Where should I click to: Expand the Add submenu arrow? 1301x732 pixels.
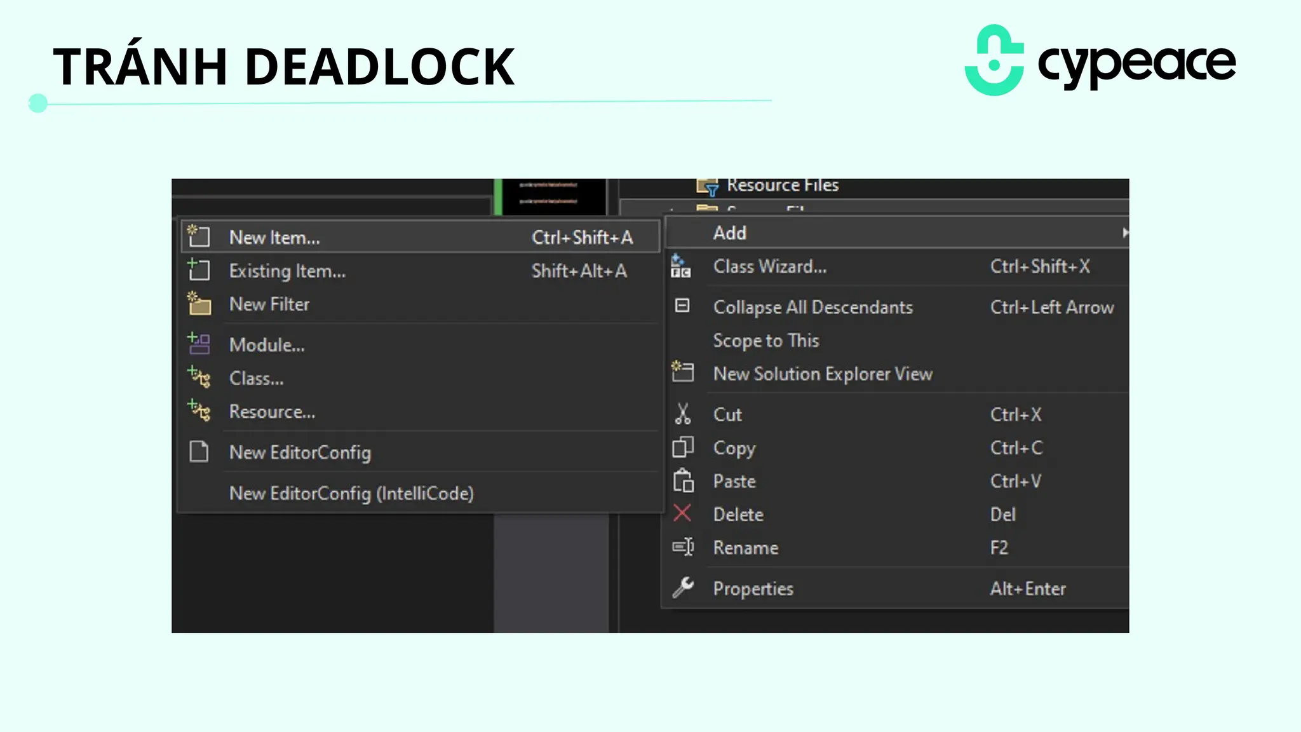click(1125, 233)
